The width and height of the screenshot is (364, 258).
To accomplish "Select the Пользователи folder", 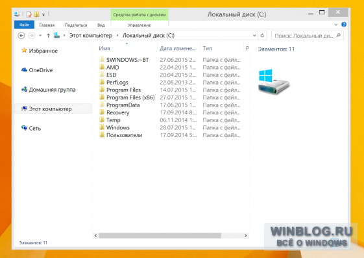I will [124, 135].
